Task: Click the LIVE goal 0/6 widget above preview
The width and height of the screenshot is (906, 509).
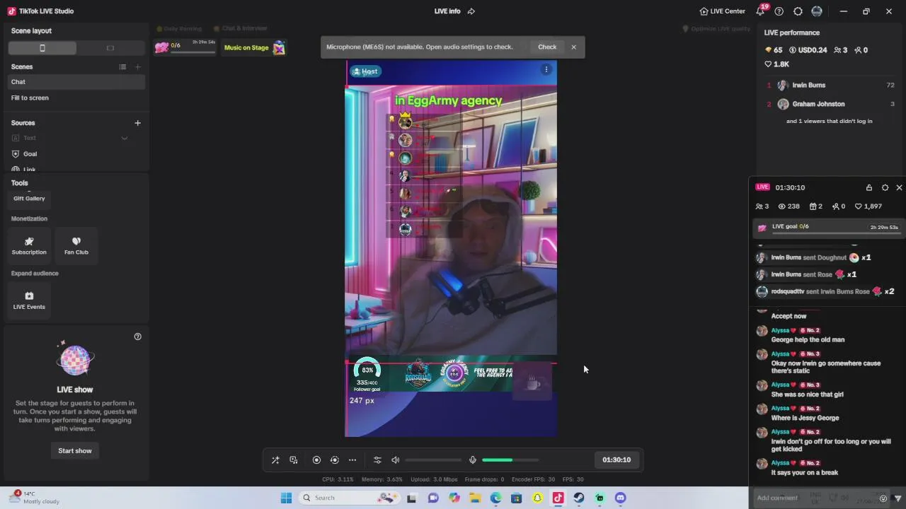Action: (185, 47)
